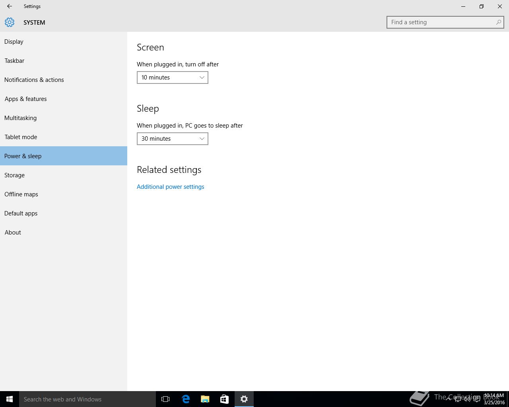
Task: Open Default apps settings
Action: coord(64,213)
